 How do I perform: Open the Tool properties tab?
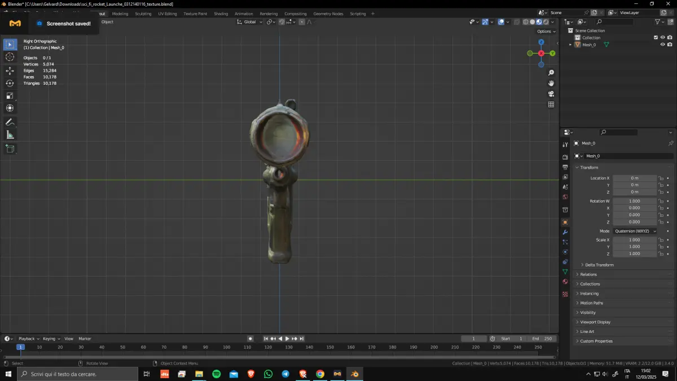[x=565, y=145]
